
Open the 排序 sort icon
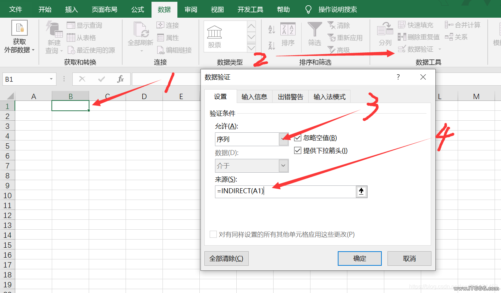coord(288,30)
